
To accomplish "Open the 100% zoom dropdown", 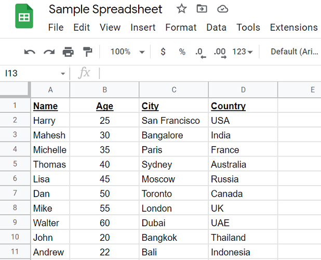I will [127, 51].
